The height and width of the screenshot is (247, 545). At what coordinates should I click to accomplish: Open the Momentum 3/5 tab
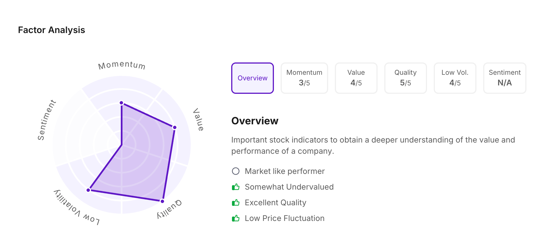(x=304, y=78)
